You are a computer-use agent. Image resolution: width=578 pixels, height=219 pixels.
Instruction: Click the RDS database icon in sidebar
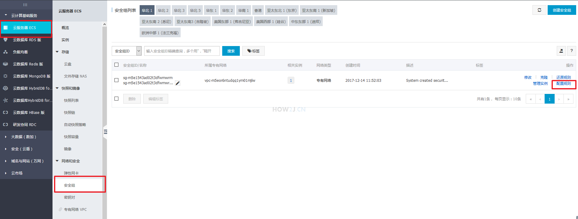point(5,40)
